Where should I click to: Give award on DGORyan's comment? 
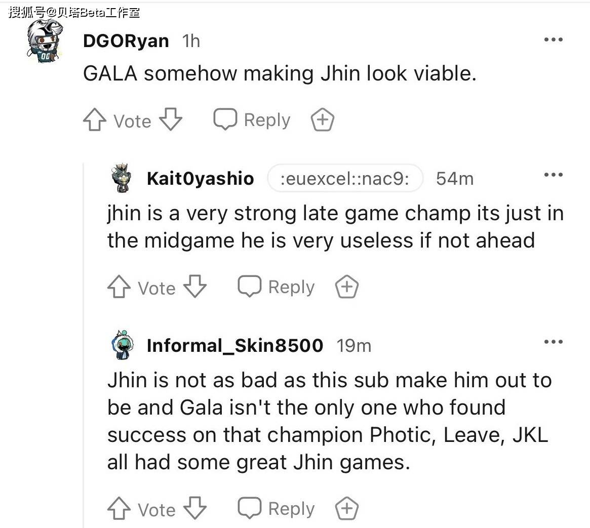[x=322, y=120]
